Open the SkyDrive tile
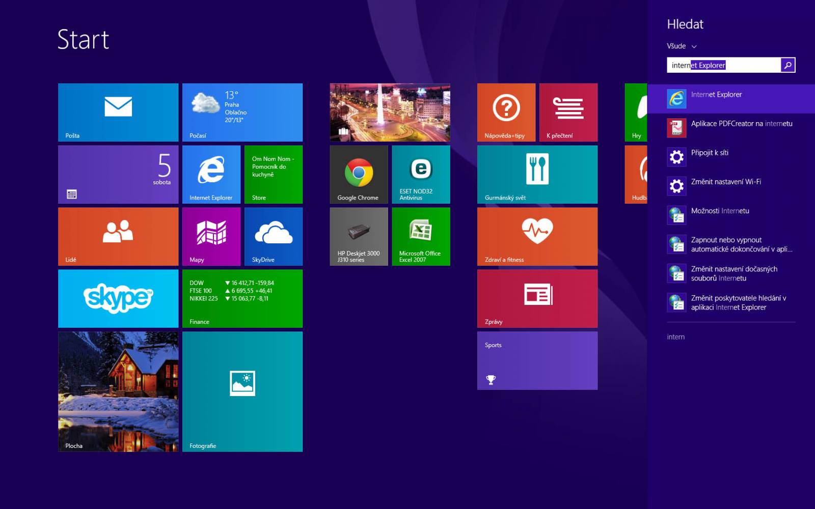 pyautogui.click(x=274, y=237)
